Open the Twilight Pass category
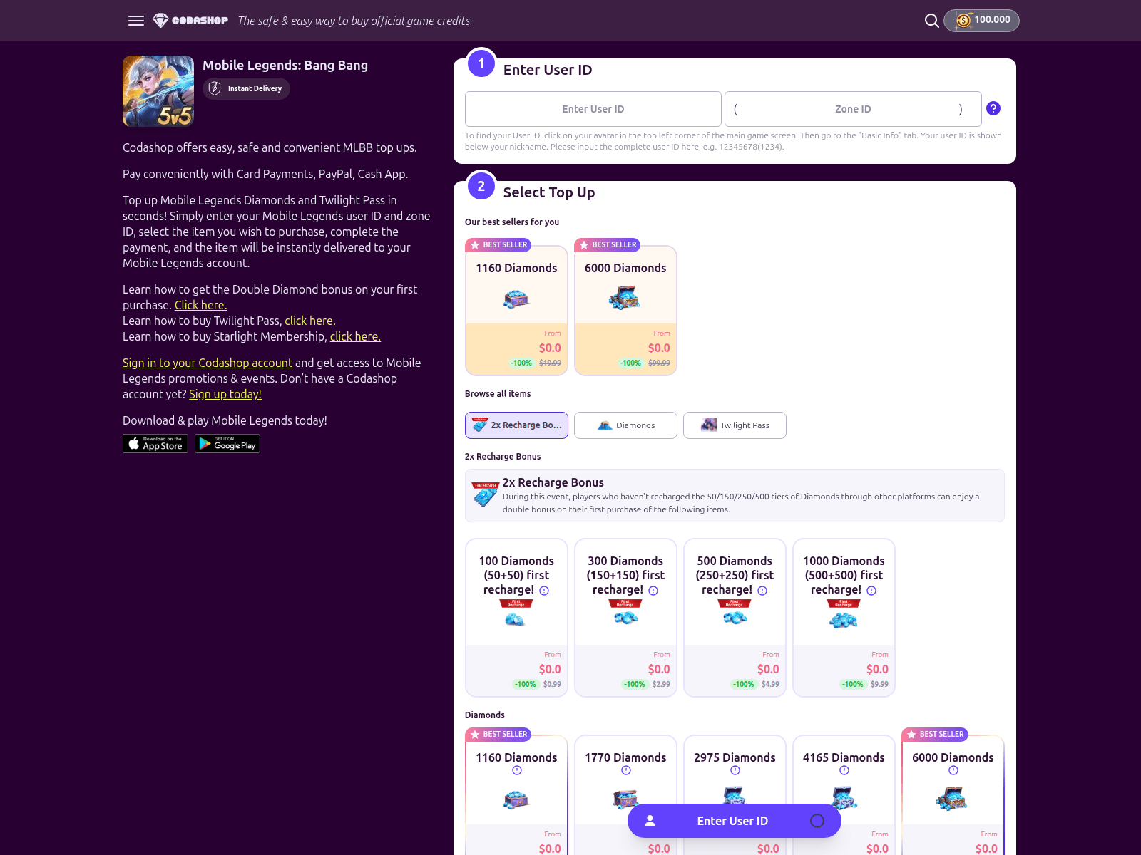Image resolution: width=1141 pixels, height=855 pixels. [735, 425]
